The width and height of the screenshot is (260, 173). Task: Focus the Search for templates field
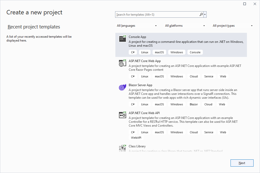[x=157, y=15]
